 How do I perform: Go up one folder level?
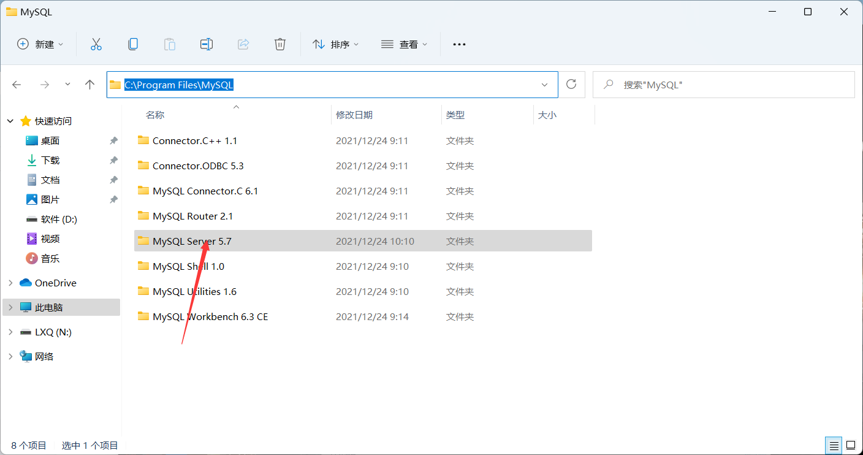point(90,85)
